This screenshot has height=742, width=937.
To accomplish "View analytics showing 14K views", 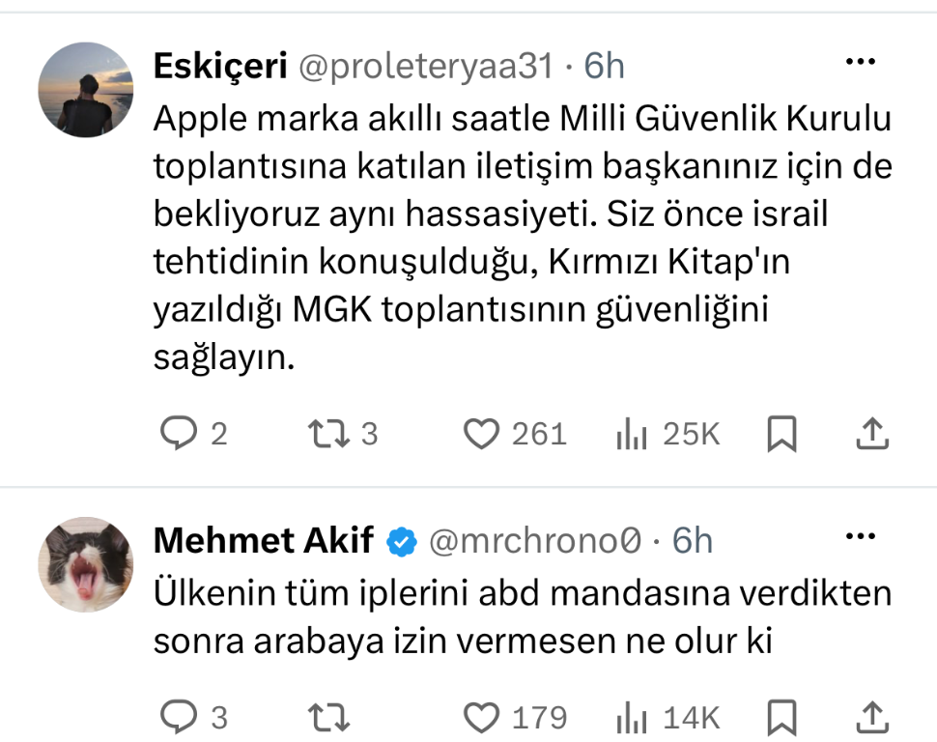I will click(668, 717).
